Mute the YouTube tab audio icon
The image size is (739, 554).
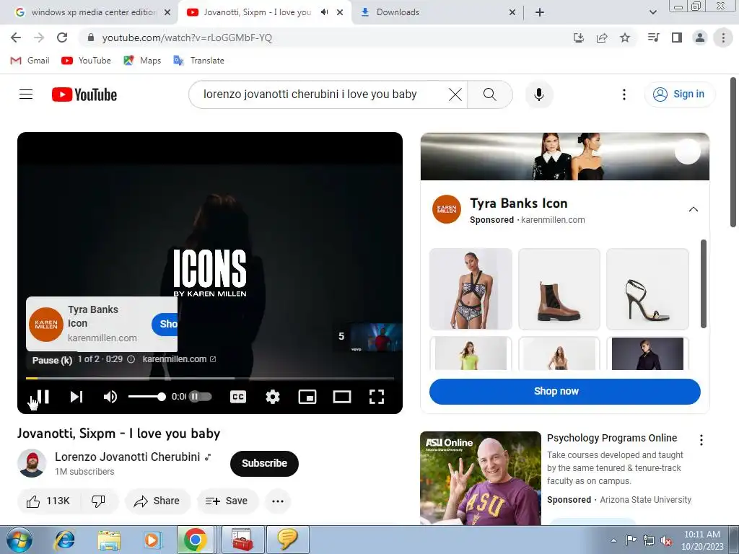click(324, 12)
